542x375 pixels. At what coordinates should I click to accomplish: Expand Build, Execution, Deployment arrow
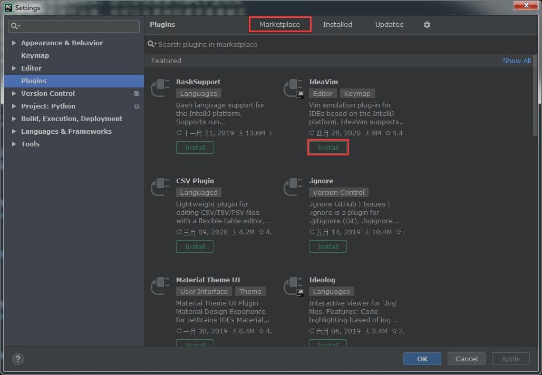(x=14, y=119)
